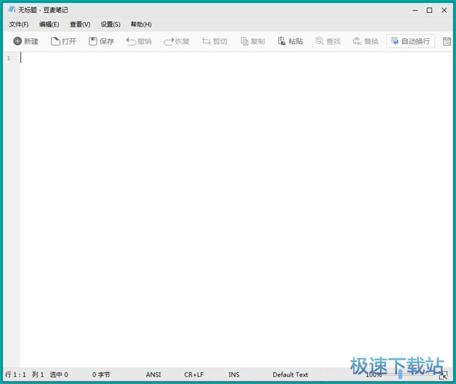Click the Save (保存) disk icon
Viewport: 456px width, 384px height.
93,41
